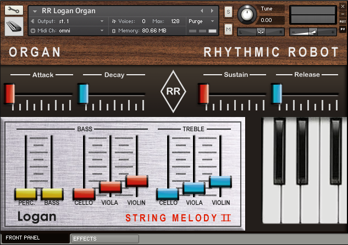The height and width of the screenshot is (245, 348).
Task: Click the output level meter display
Action: pyautogui.click(x=313, y=15)
